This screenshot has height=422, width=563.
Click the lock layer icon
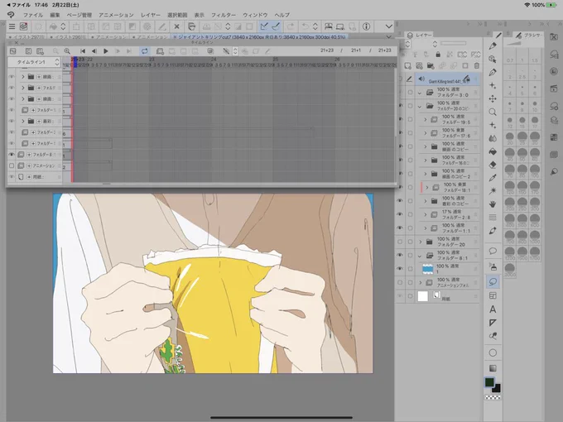[x=438, y=55]
